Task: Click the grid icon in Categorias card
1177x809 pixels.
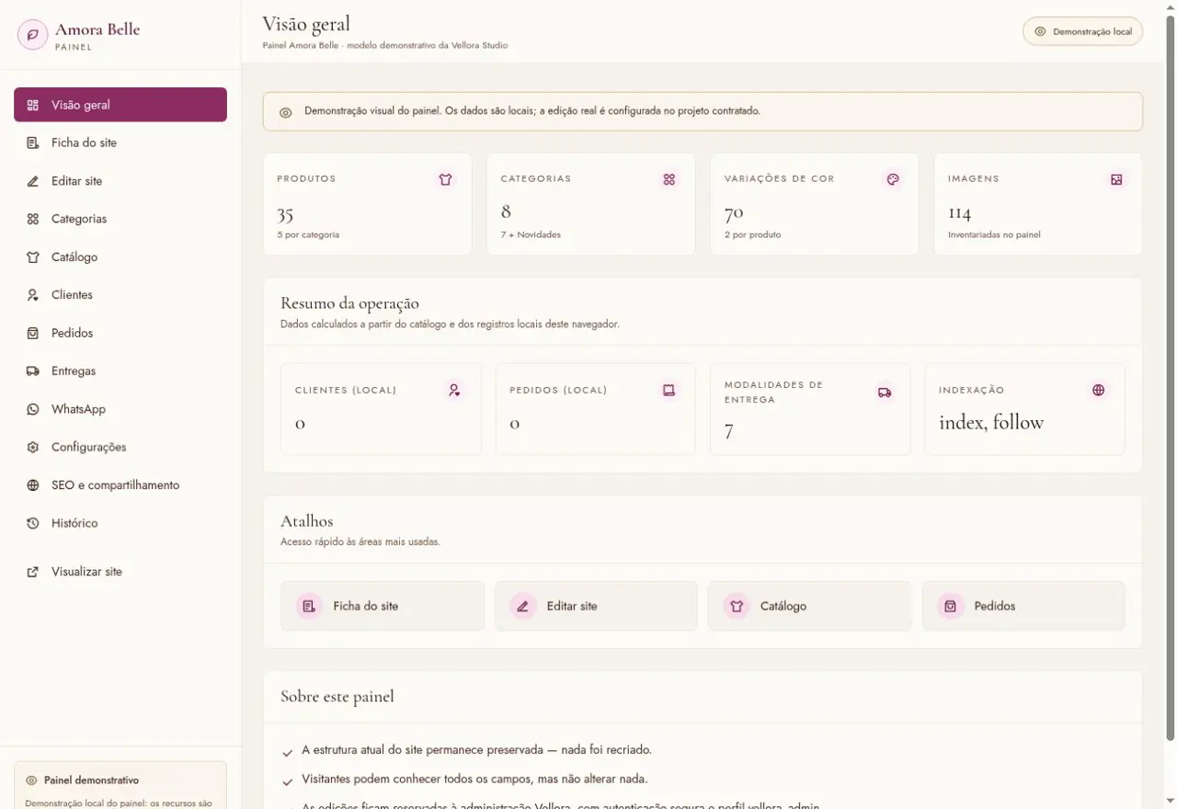Action: [x=669, y=180]
